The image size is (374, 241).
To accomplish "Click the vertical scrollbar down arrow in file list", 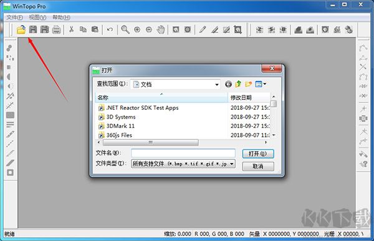I will pyautogui.click(x=274, y=135).
